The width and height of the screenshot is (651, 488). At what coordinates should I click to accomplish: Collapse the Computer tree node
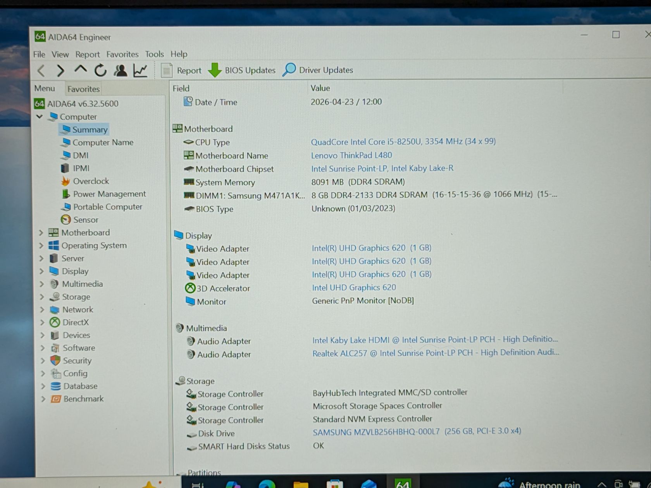40,117
